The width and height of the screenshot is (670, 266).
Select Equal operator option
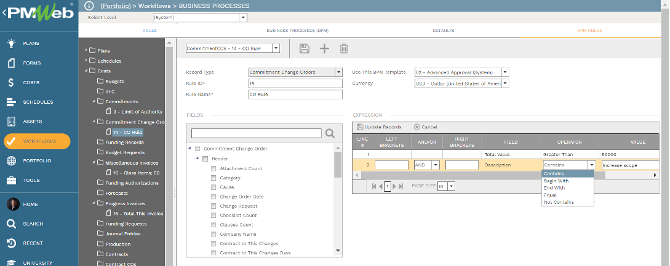coord(567,195)
